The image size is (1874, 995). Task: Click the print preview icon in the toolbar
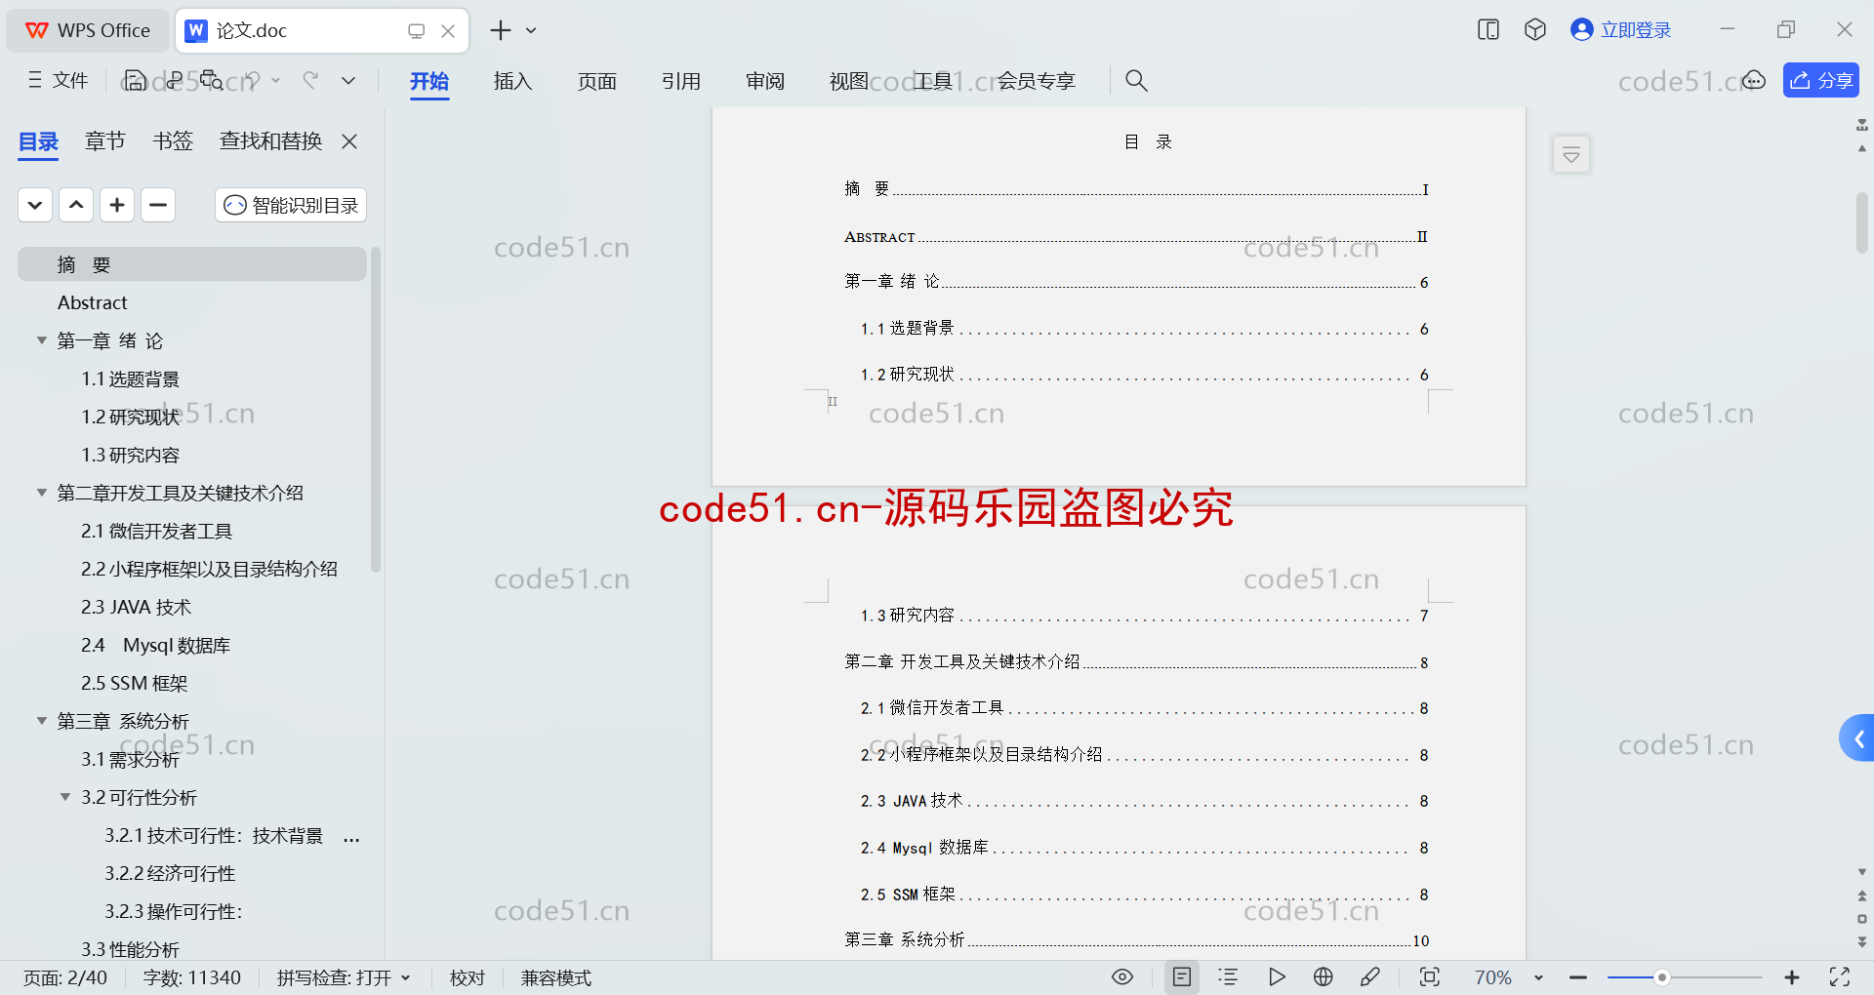tap(212, 81)
